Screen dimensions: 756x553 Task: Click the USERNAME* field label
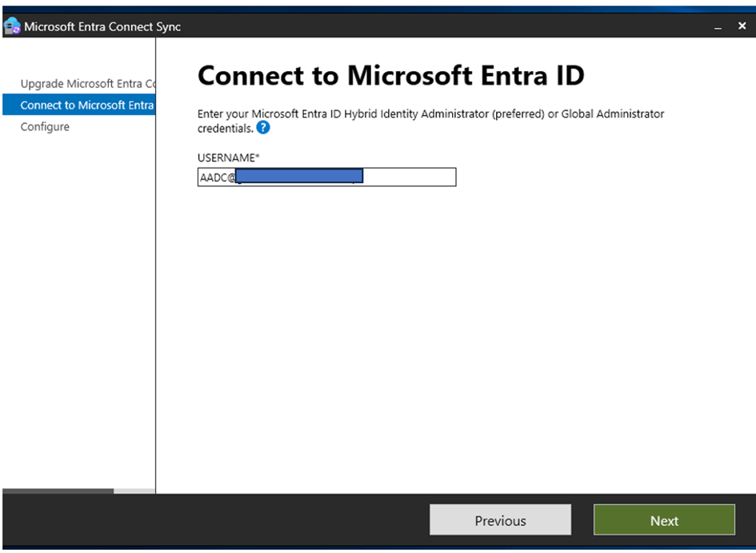229,157
